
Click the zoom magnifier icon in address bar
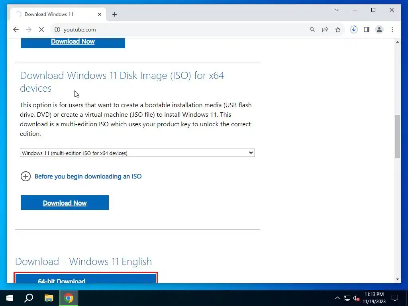coord(312,29)
